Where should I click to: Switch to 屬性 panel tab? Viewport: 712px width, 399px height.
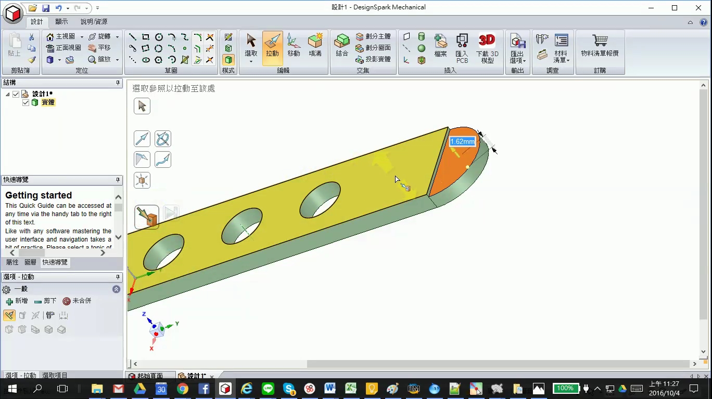tap(12, 262)
